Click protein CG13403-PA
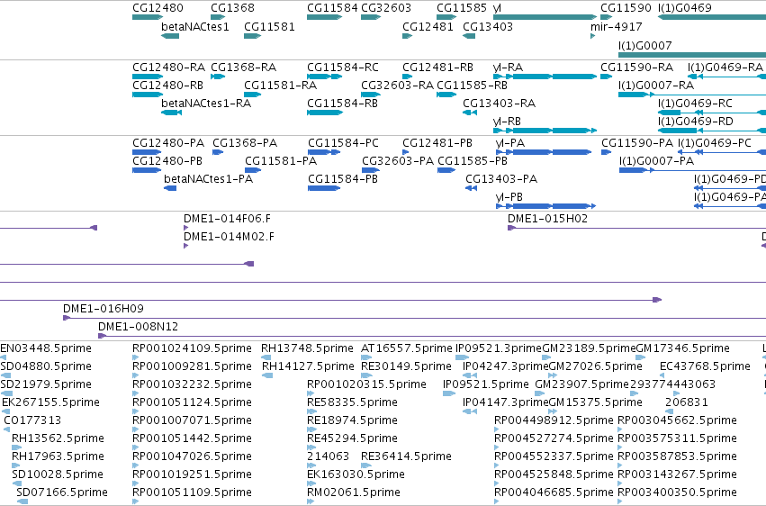The image size is (766, 506). point(471,188)
